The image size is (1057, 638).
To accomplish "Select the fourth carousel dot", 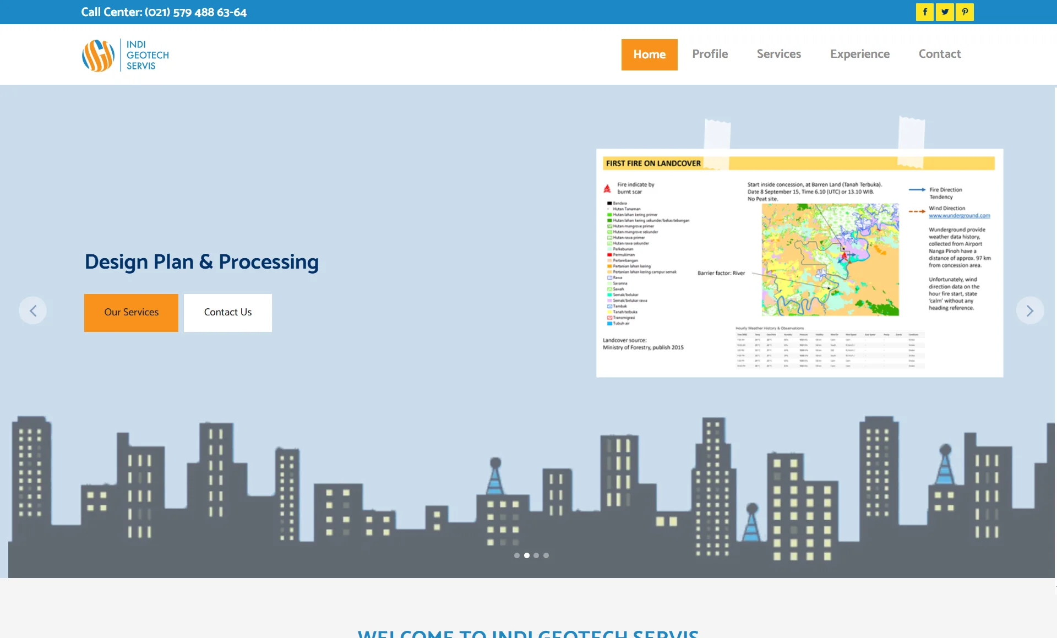I will [x=546, y=555].
